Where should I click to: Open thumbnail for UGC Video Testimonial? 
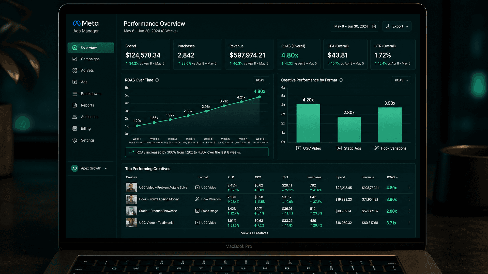[x=131, y=223]
